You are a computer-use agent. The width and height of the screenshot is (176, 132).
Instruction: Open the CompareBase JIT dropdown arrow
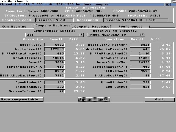(81, 35)
